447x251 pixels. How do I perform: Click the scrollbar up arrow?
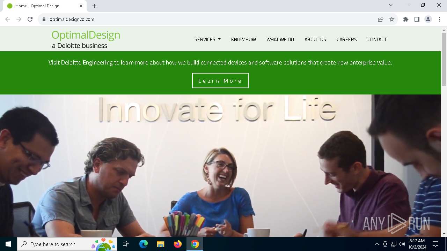point(444,30)
